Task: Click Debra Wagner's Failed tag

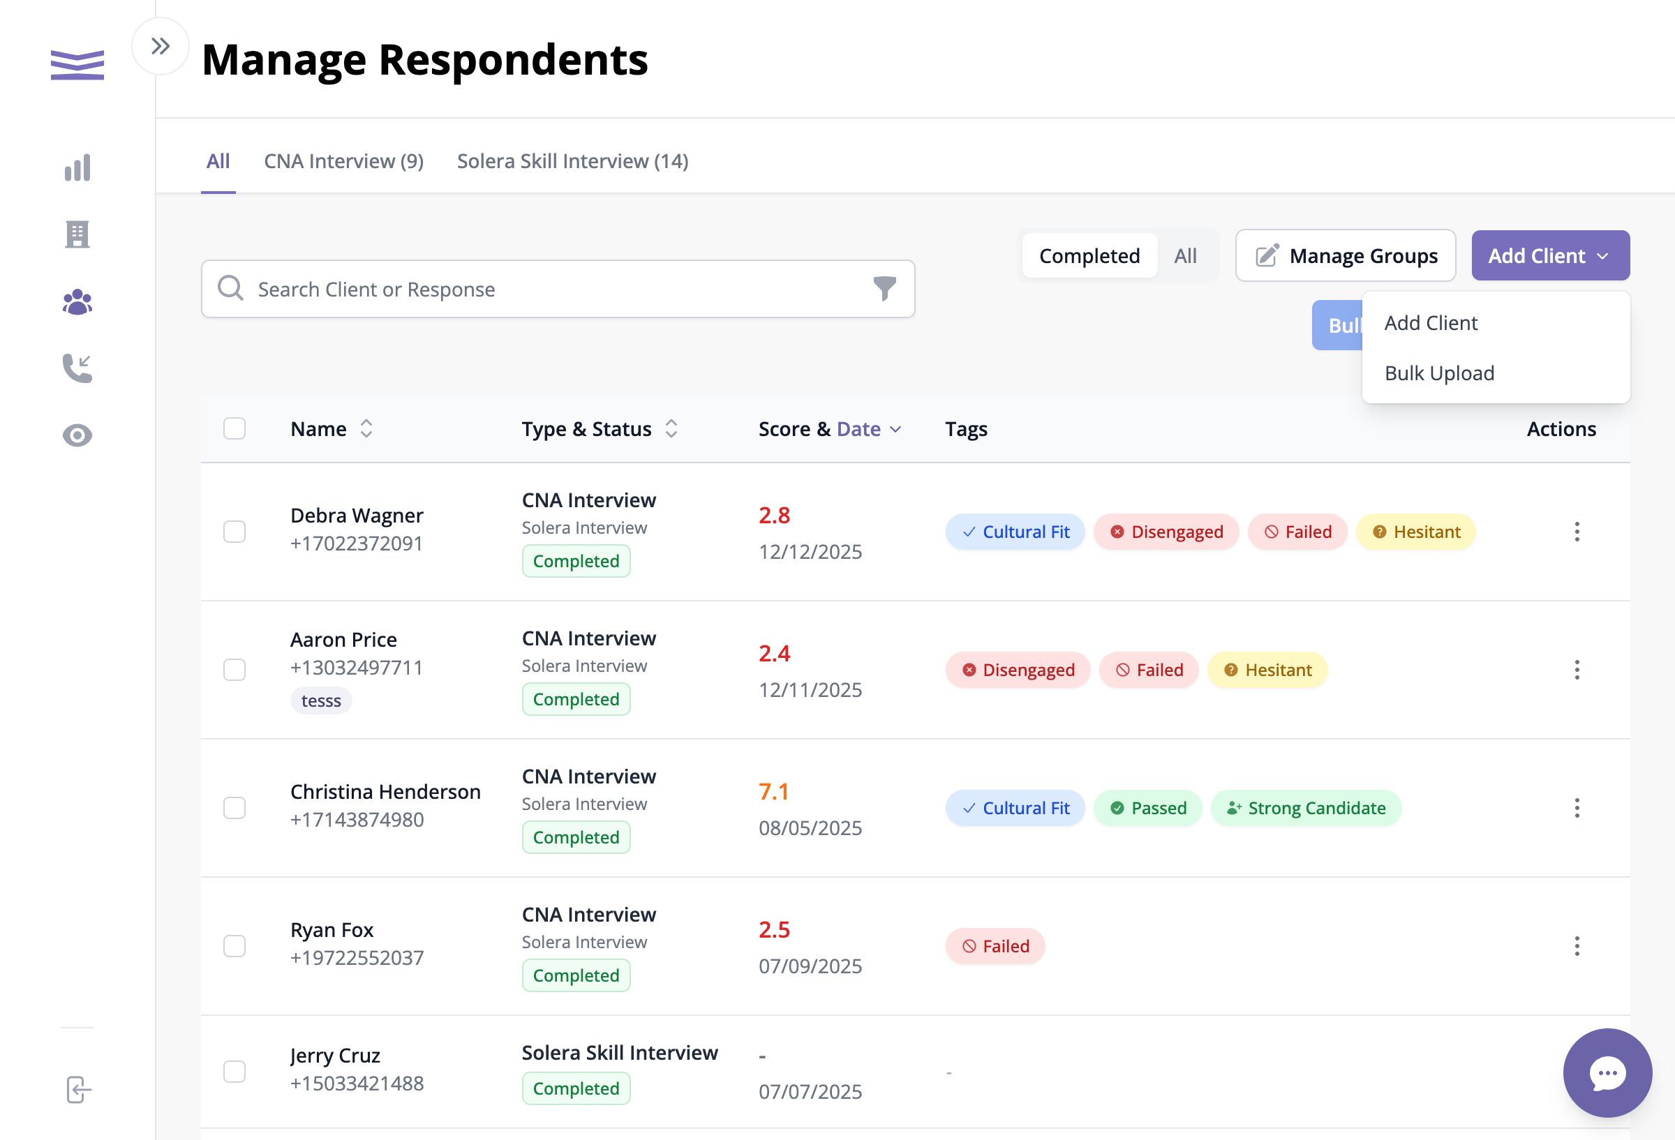Action: pyautogui.click(x=1297, y=532)
